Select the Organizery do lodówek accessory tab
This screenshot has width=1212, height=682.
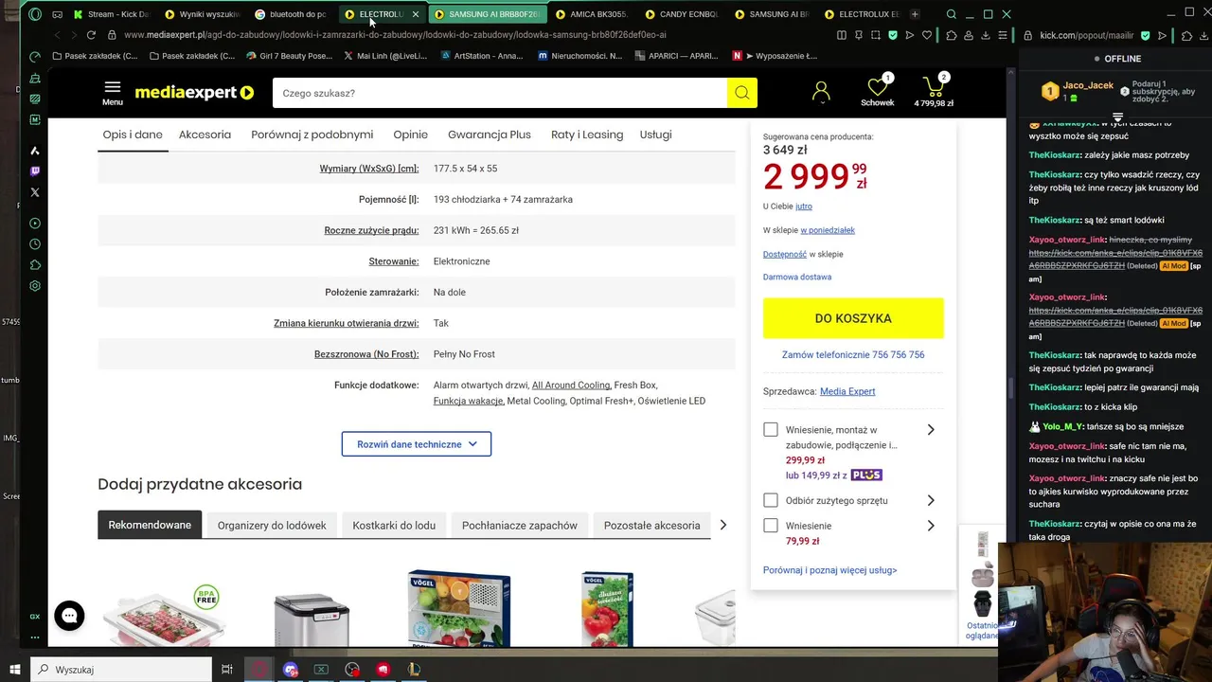click(x=272, y=525)
